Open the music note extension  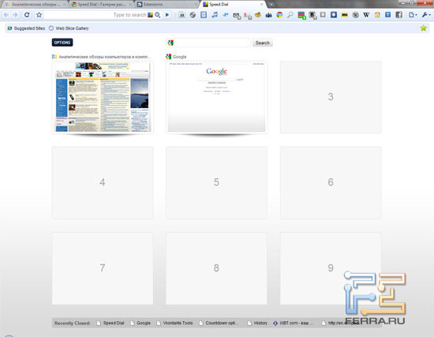215,15
